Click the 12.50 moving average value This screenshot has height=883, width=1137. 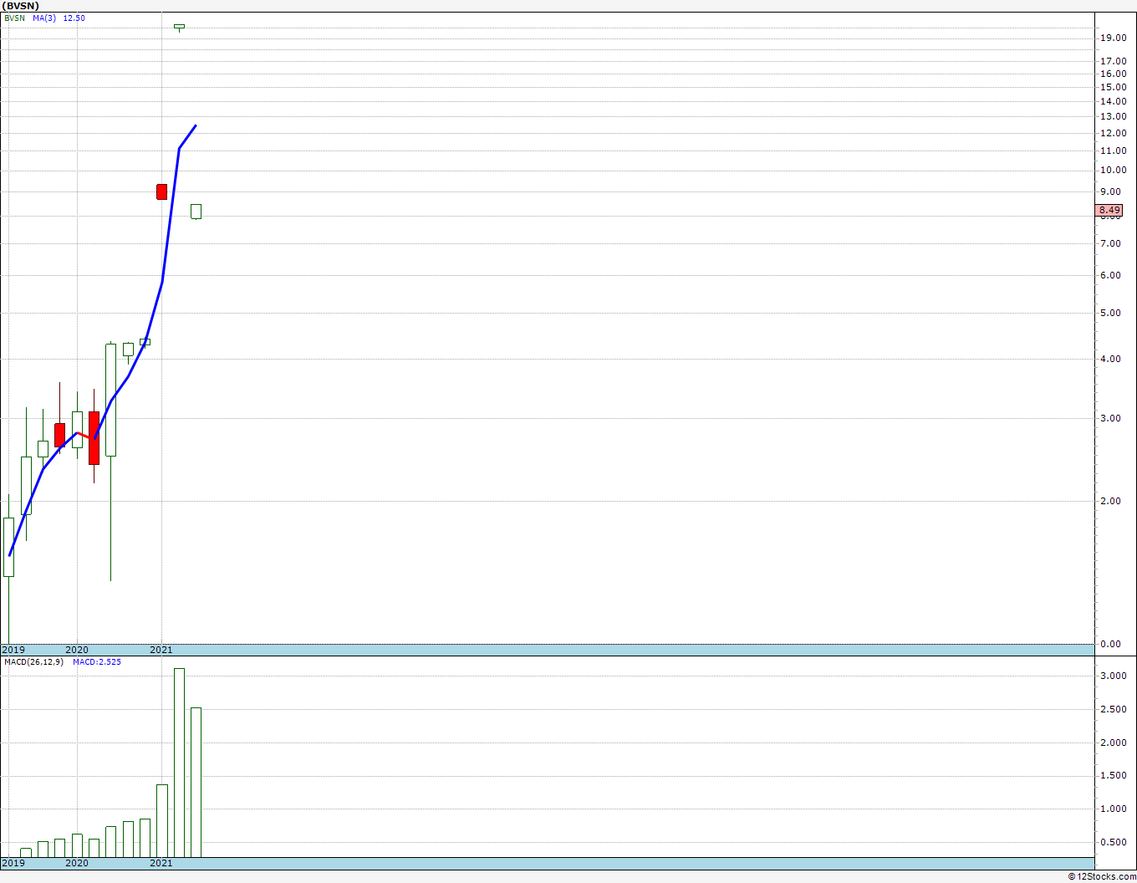74,18
